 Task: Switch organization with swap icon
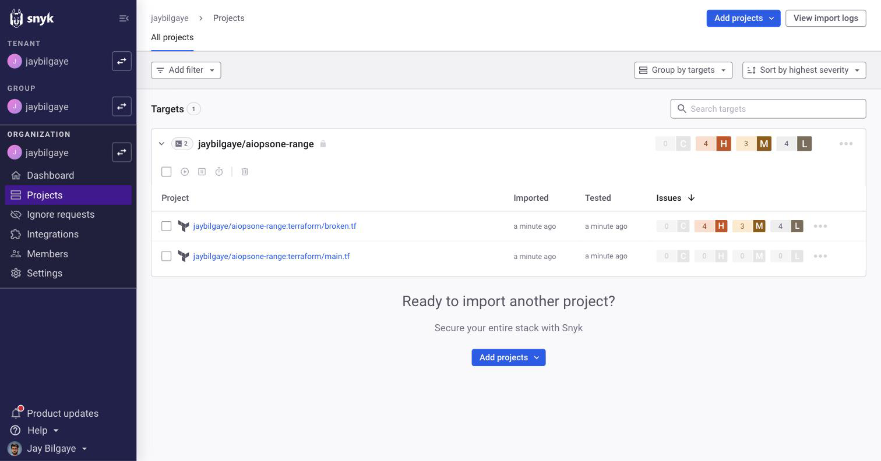pos(122,153)
